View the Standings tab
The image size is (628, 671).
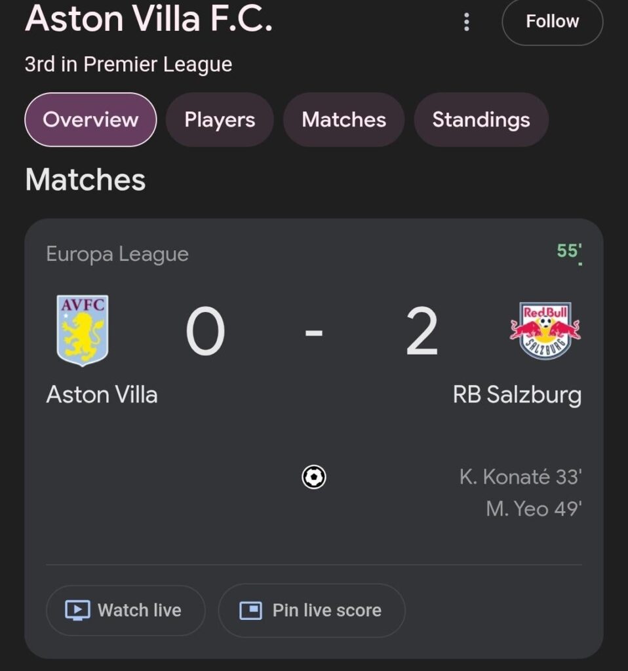[481, 120]
